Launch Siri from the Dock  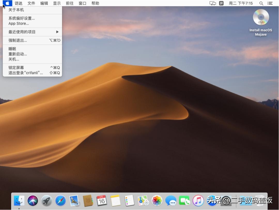click(x=33, y=200)
